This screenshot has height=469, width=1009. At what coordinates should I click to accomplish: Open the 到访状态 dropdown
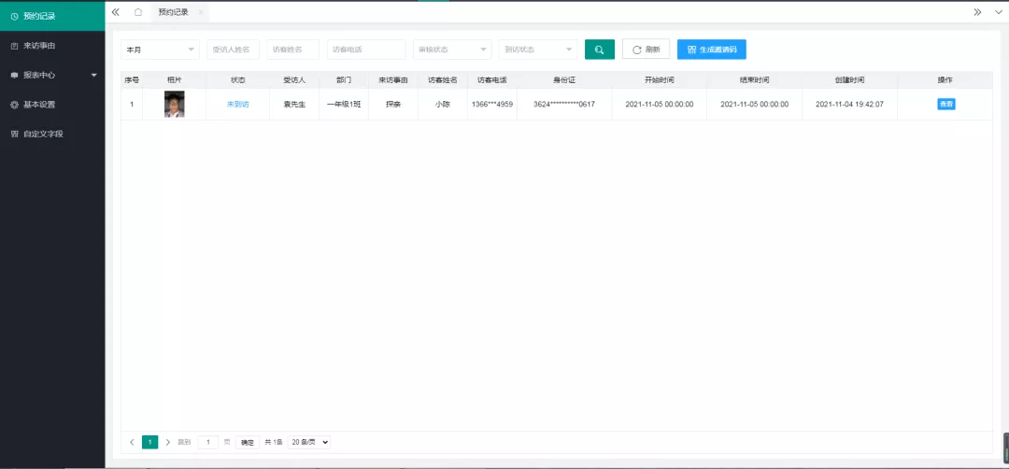[x=537, y=50]
